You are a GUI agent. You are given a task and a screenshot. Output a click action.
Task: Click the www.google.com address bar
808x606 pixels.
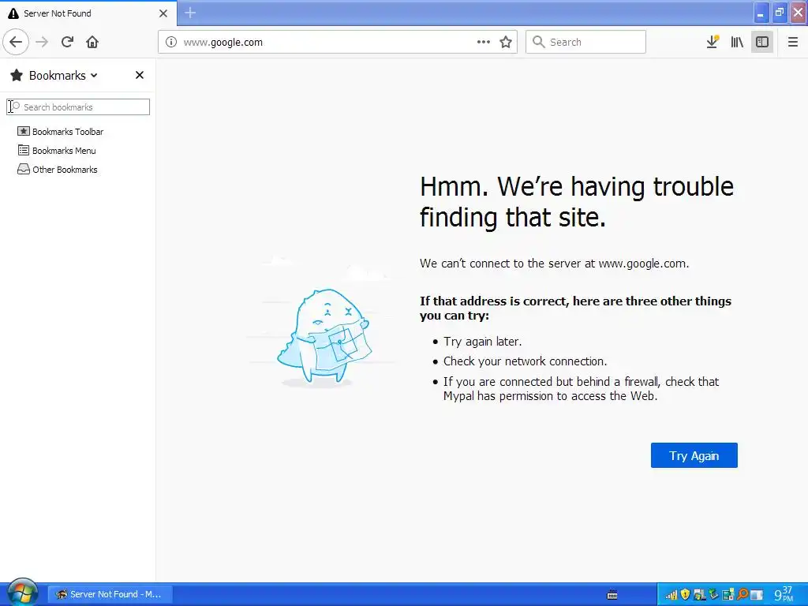click(338, 42)
